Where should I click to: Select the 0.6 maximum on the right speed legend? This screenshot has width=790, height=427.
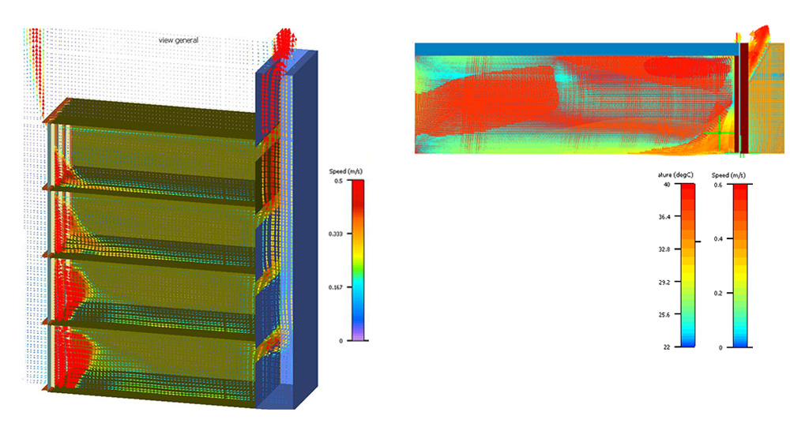717,184
